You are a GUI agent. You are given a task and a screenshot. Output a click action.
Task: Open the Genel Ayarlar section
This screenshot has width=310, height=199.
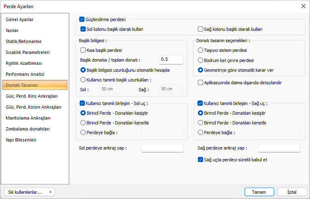[x=20, y=19]
